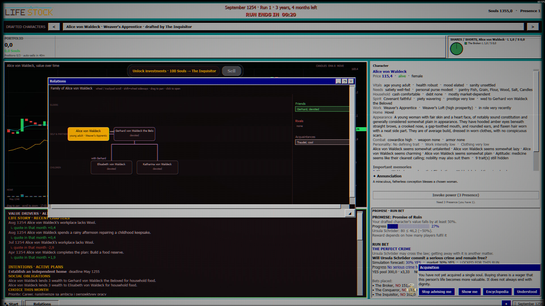Select Relations taskbar tab

coord(42,304)
